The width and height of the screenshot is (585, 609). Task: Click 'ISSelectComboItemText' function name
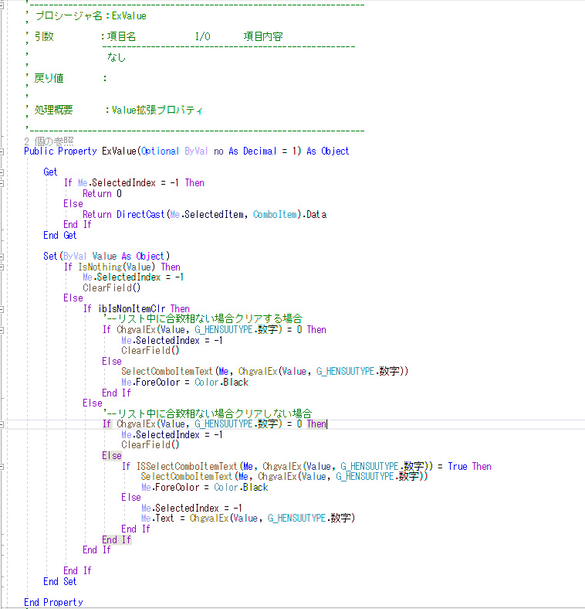pos(187,466)
